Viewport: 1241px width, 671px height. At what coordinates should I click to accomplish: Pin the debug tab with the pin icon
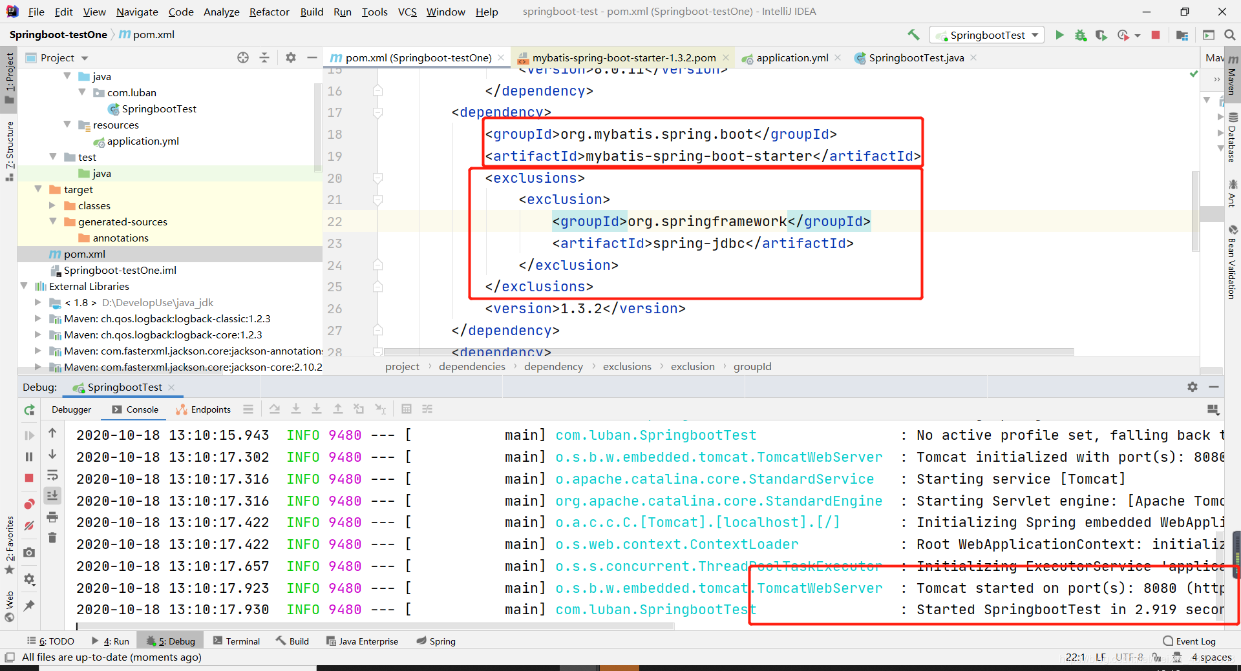point(29,606)
